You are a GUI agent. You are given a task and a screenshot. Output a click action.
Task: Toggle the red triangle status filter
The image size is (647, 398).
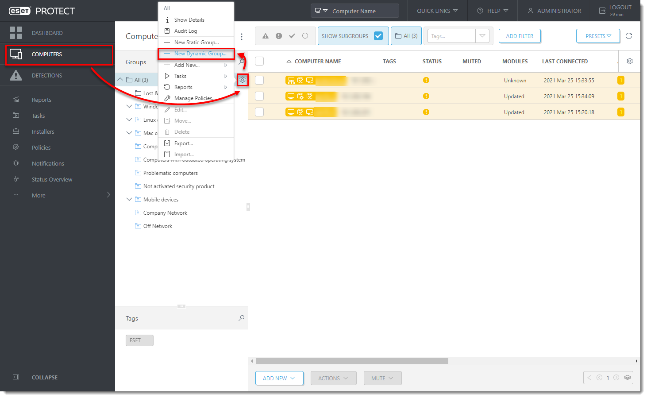[266, 36]
